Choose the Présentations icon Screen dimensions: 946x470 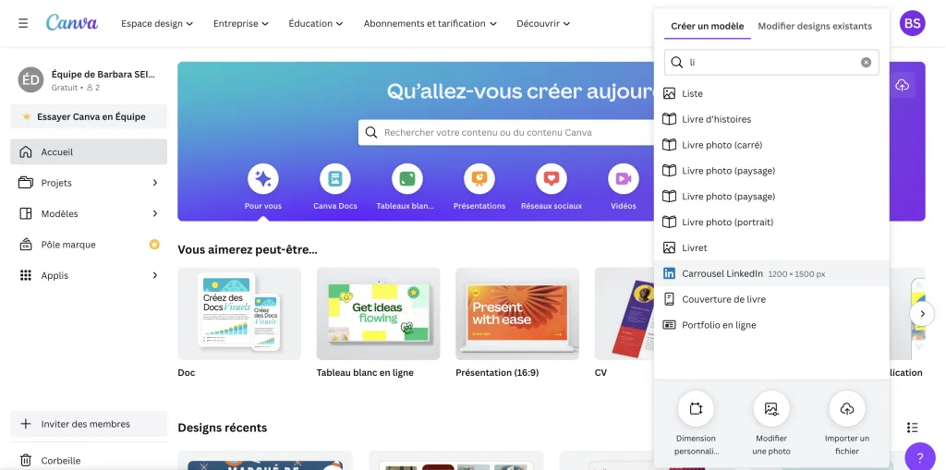coord(479,178)
